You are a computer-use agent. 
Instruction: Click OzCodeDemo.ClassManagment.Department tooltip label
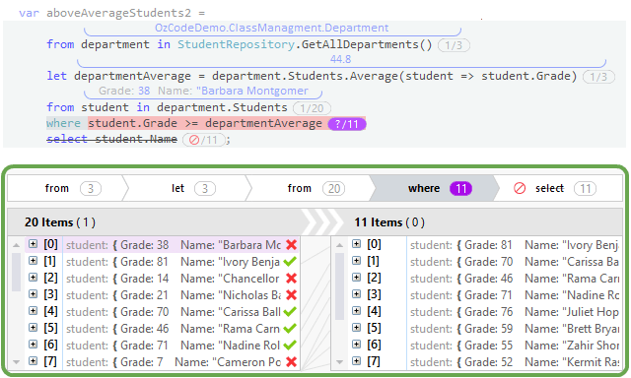[x=272, y=28]
